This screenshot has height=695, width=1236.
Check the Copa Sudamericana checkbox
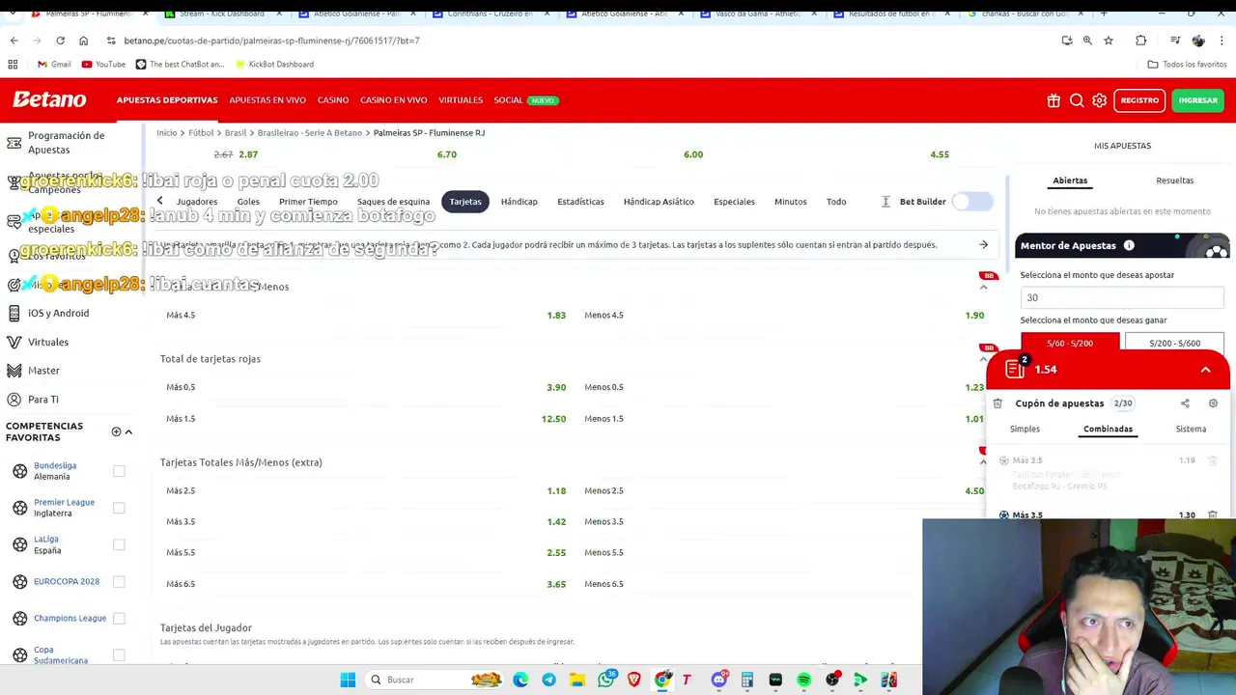tap(119, 654)
